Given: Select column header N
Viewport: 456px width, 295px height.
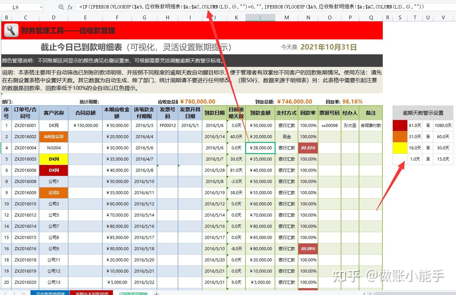Looking at the screenshot, I should pos(308,18).
